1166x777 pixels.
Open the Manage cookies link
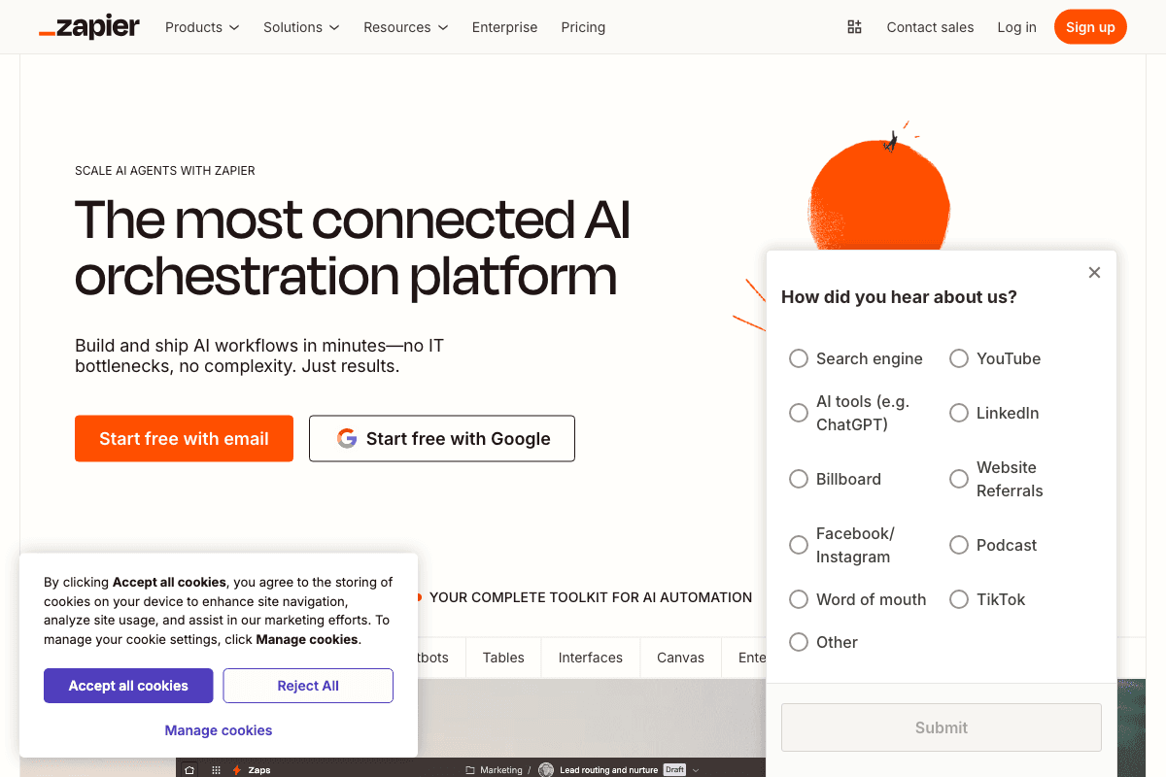(x=218, y=730)
